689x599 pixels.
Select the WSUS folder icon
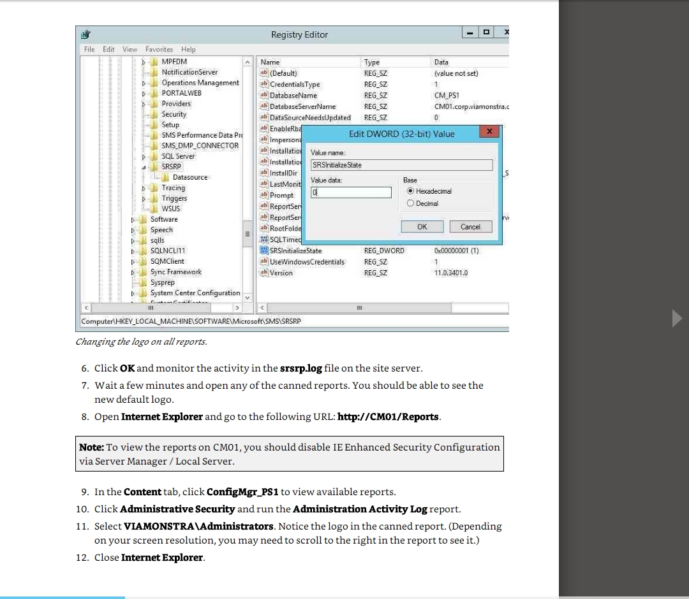[155, 208]
